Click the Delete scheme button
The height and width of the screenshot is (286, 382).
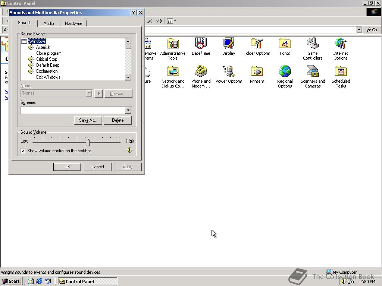(118, 120)
